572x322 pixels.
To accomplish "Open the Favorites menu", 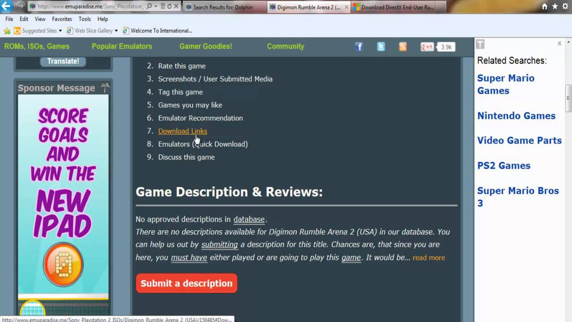I will (x=62, y=19).
